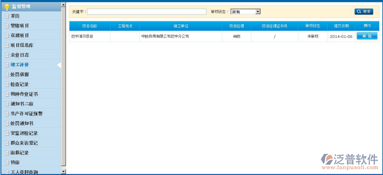Viewport: 383px width, 175px height.
Task: Click the document icon beside 项目信息库
Action: click(7, 46)
